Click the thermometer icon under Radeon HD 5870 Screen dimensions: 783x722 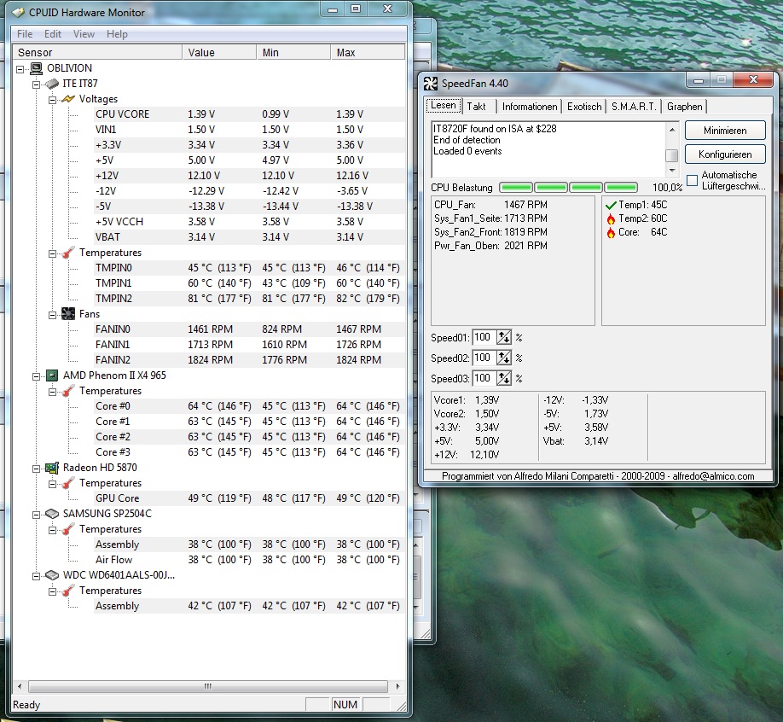point(68,483)
